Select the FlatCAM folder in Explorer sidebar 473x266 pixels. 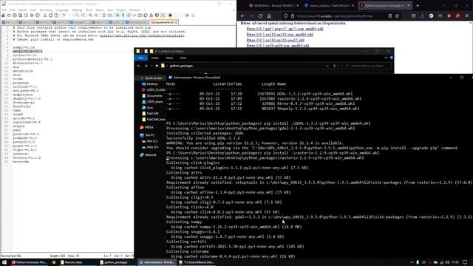point(152,113)
